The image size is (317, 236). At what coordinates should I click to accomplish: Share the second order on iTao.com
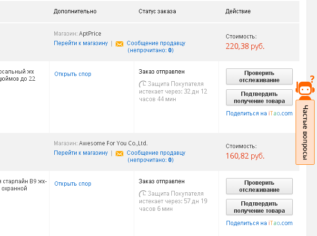259,223
